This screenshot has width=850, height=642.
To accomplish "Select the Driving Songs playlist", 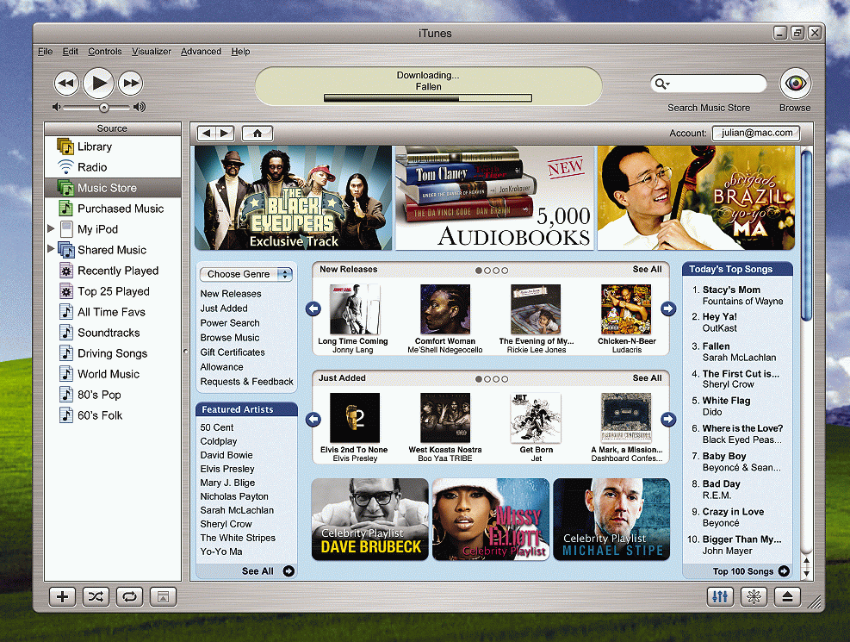I will coord(112,353).
